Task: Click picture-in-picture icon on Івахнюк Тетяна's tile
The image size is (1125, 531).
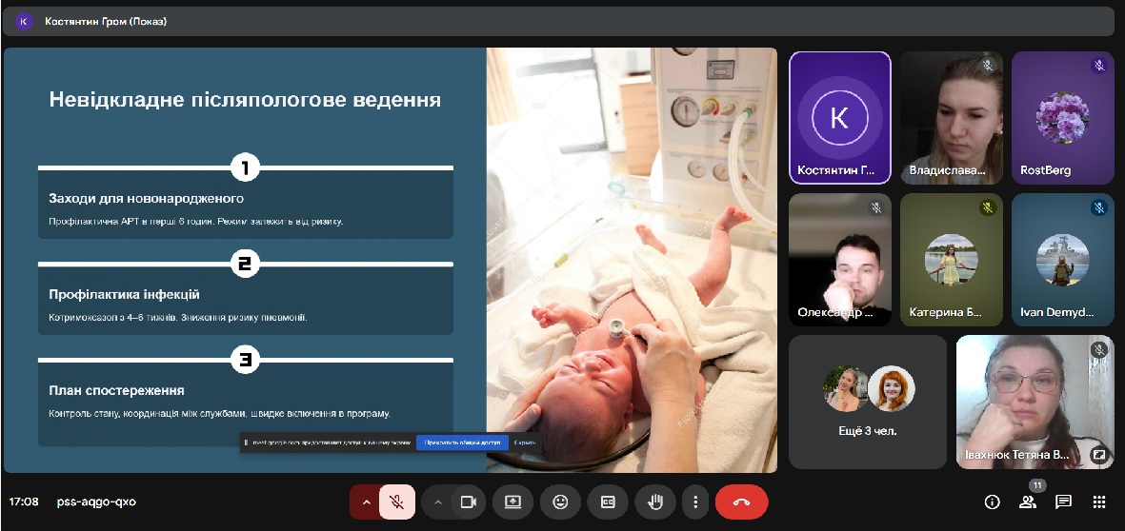Action: pyautogui.click(x=1098, y=455)
